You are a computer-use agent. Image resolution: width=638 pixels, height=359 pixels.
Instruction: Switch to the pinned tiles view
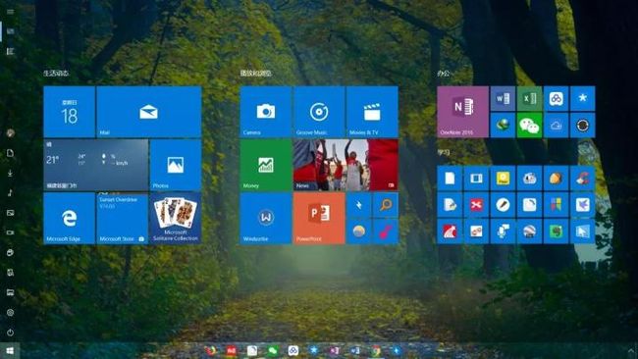tap(10, 31)
